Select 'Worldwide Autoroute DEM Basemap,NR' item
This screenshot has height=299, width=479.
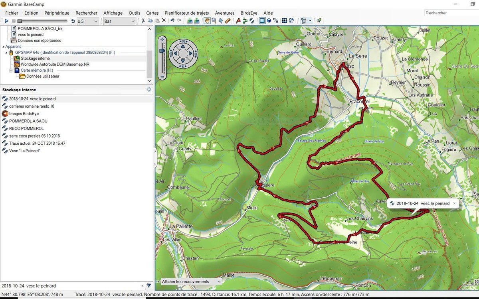55,65
